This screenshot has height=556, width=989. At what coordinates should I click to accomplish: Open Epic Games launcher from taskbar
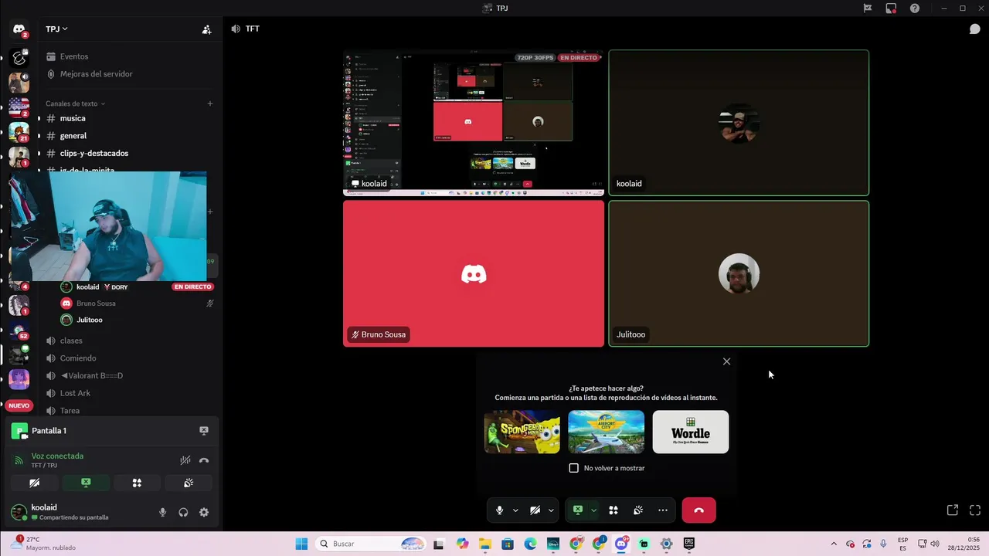pos(689,544)
